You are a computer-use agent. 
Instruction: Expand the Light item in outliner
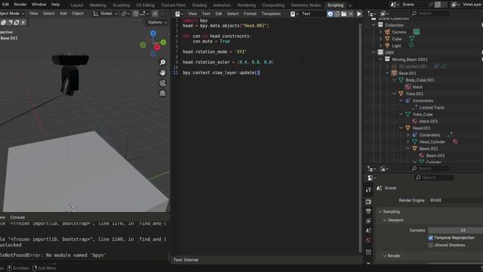tap(380, 45)
